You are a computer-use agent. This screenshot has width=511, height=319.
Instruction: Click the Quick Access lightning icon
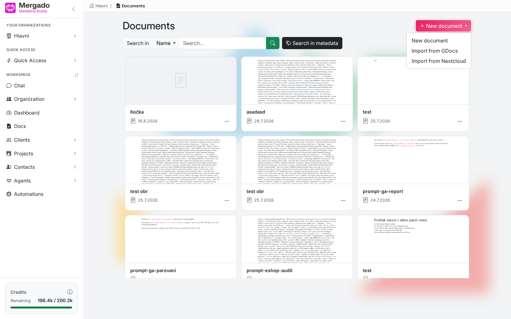[x=9, y=61]
